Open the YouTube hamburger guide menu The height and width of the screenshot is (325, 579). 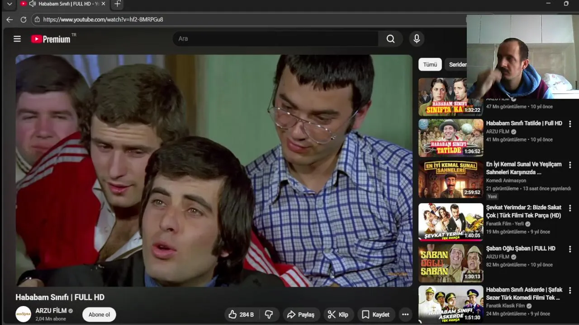point(17,39)
